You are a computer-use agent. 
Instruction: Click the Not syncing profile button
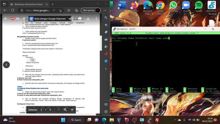point(91,10)
